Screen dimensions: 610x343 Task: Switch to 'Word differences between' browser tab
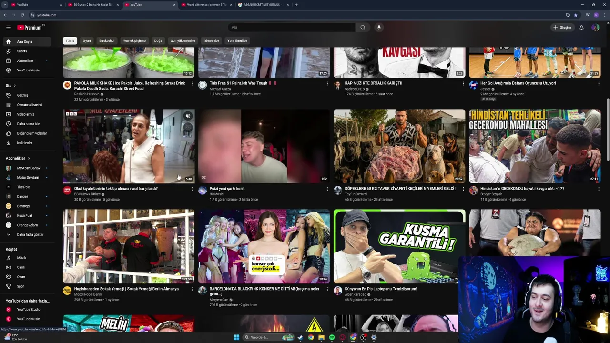tap(206, 5)
